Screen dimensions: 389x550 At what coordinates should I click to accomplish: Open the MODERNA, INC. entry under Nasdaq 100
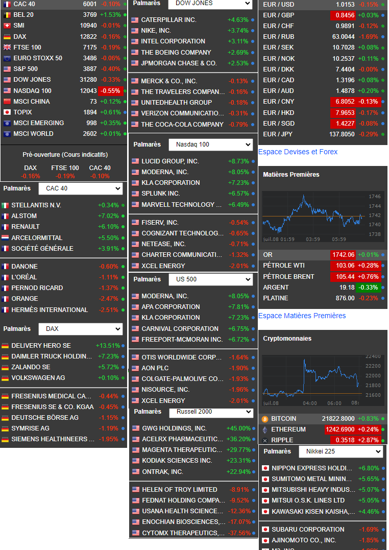pyautogui.click(x=193, y=172)
